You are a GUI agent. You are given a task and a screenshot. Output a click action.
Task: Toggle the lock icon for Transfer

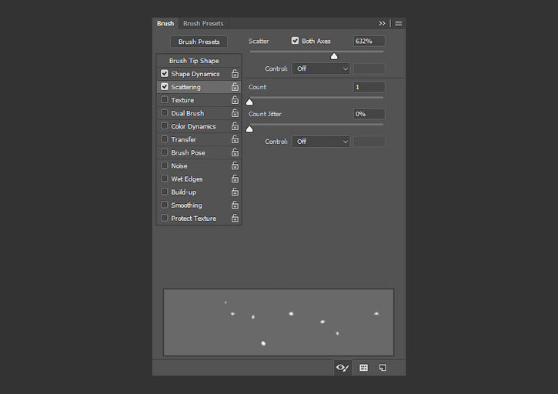pyautogui.click(x=235, y=139)
